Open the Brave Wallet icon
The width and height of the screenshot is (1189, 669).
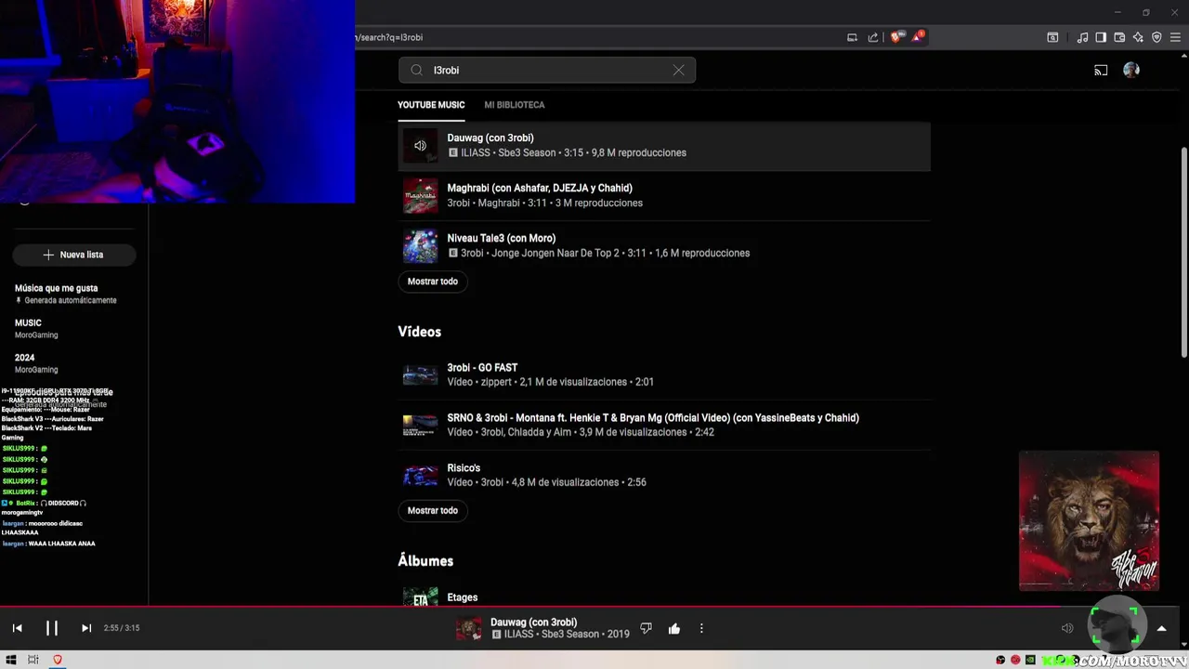[x=1119, y=37]
